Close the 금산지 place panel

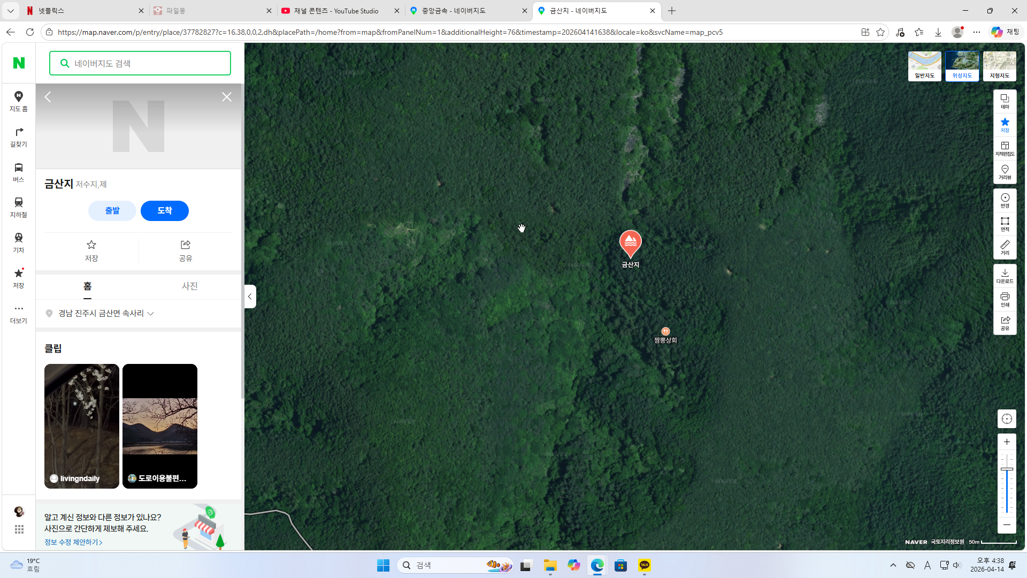click(x=227, y=97)
